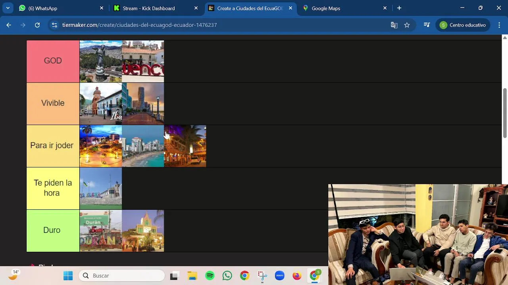This screenshot has height=285, width=508.
Task: Click the GOD tier label
Action: 53,61
